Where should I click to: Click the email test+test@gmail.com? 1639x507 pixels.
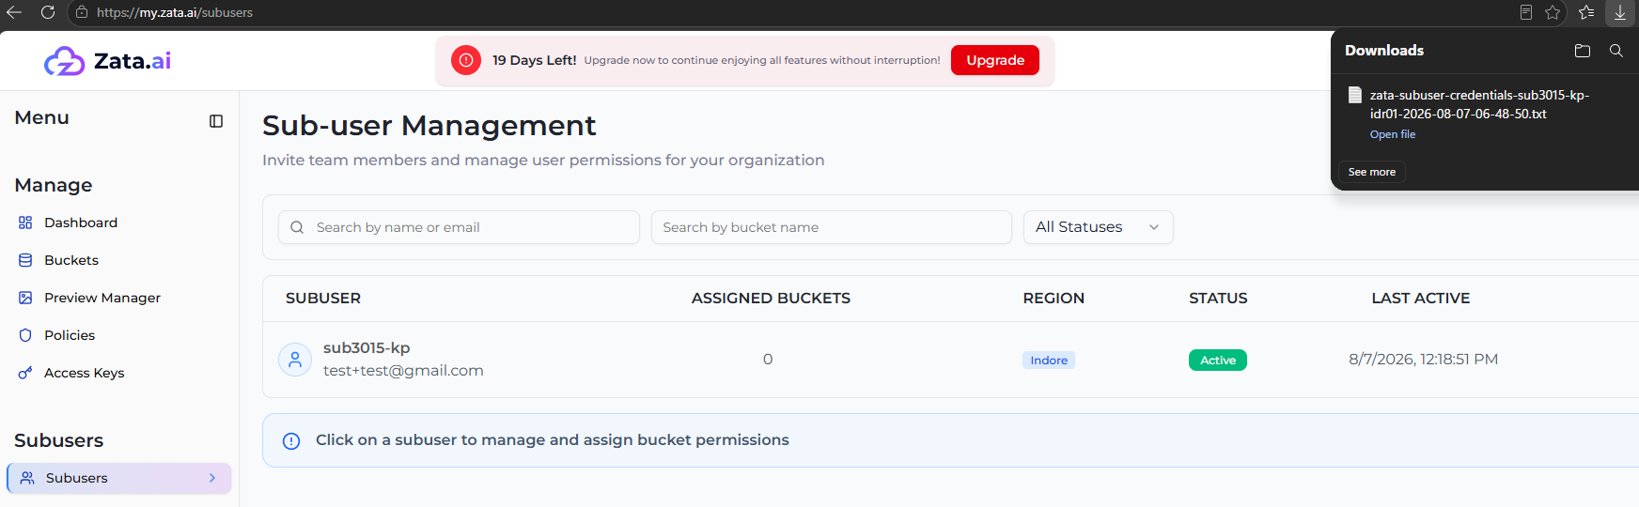403,371
